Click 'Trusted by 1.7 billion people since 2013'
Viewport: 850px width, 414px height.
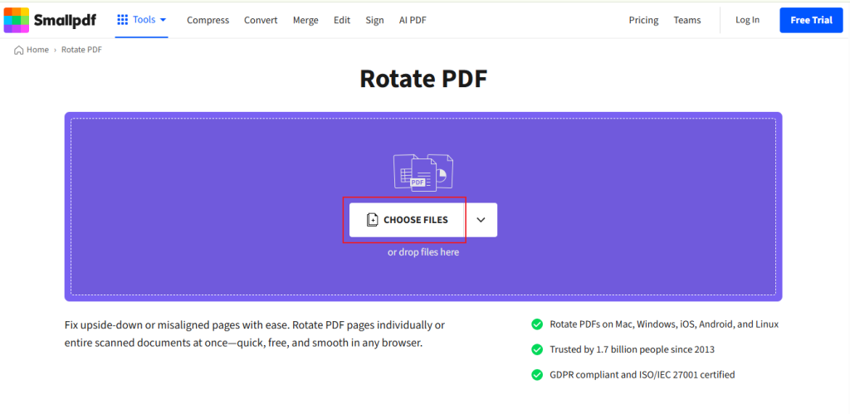632,349
